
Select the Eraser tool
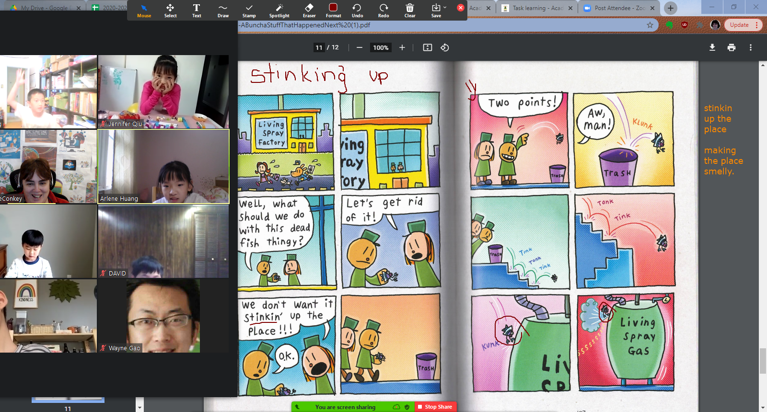click(309, 11)
